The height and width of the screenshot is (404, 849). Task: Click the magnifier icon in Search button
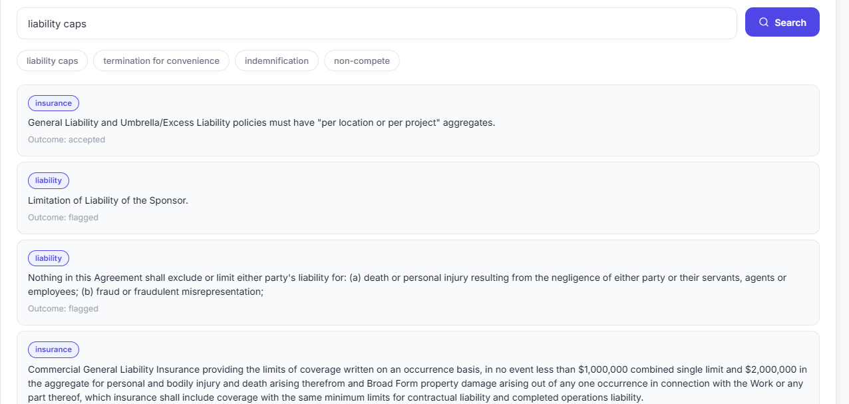[x=764, y=23]
